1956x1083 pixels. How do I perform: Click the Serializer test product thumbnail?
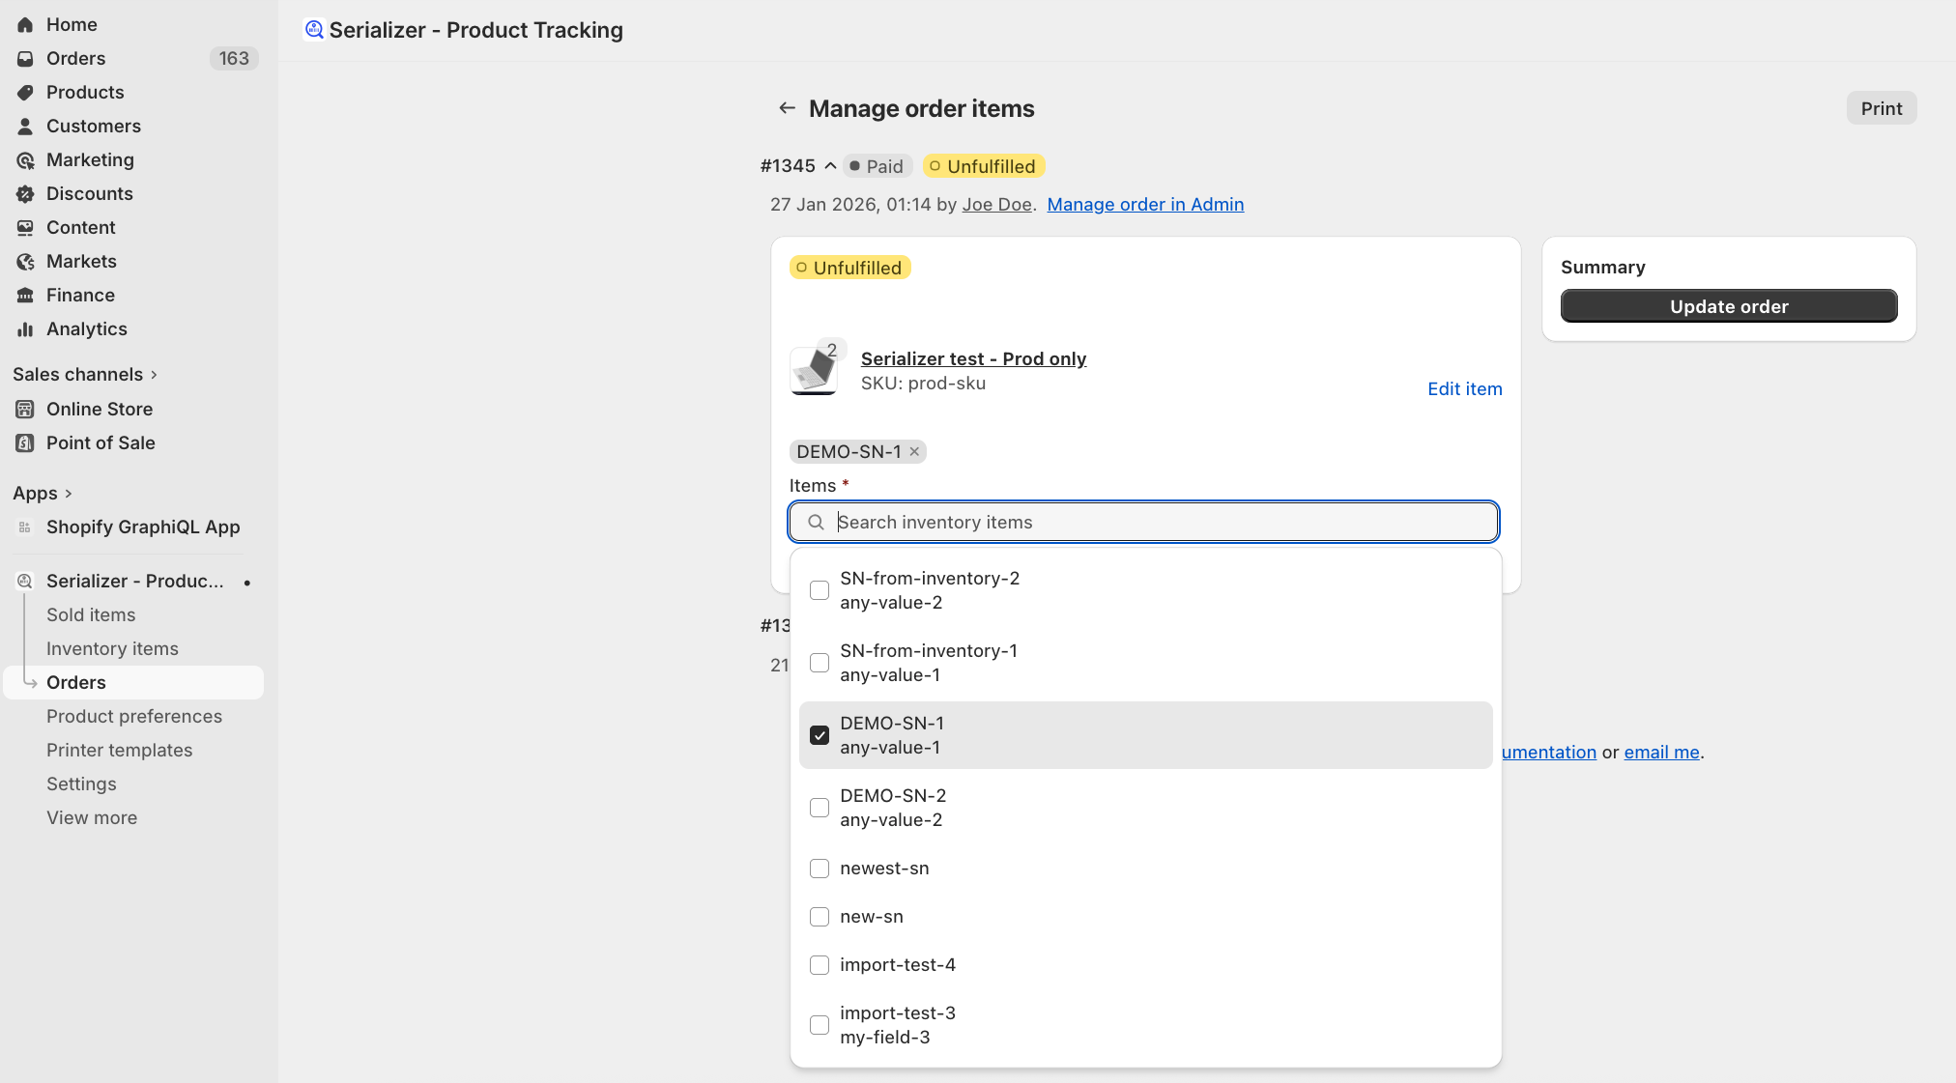pos(814,371)
